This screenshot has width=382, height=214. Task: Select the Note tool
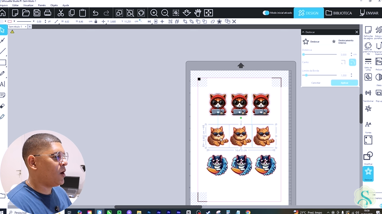point(2,95)
